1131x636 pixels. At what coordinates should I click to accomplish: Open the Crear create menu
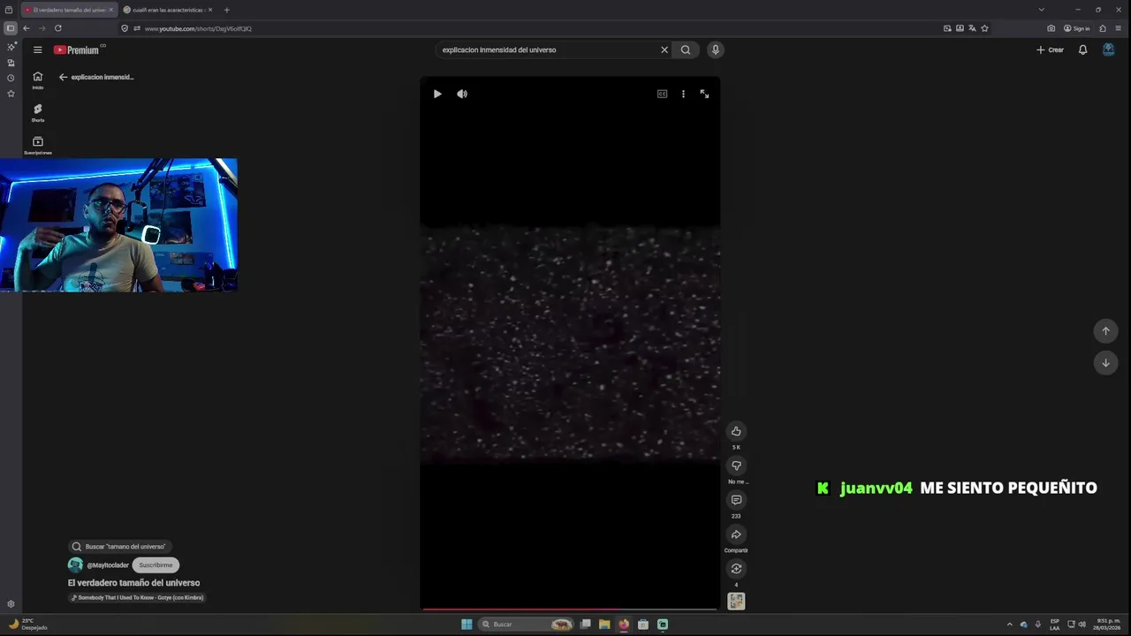[x=1050, y=50]
